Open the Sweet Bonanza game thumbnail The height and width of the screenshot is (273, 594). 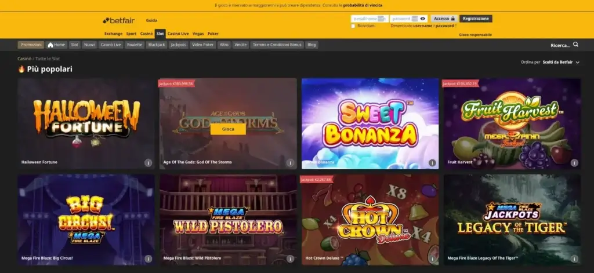(x=370, y=123)
